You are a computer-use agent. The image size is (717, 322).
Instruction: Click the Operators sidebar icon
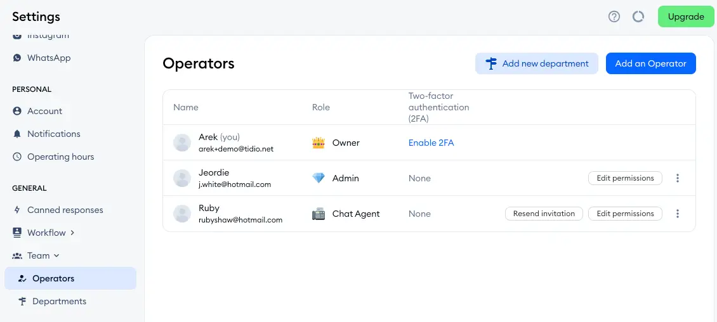(x=22, y=279)
